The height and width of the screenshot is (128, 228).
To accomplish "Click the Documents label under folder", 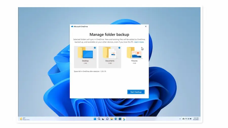I will point(110,61).
